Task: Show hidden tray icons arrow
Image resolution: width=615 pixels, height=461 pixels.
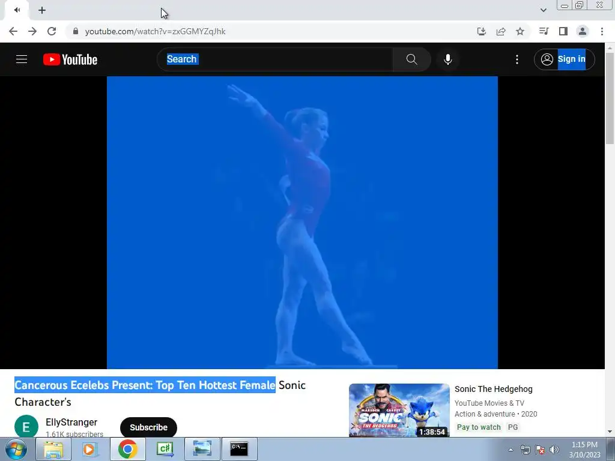Action: pyautogui.click(x=510, y=450)
